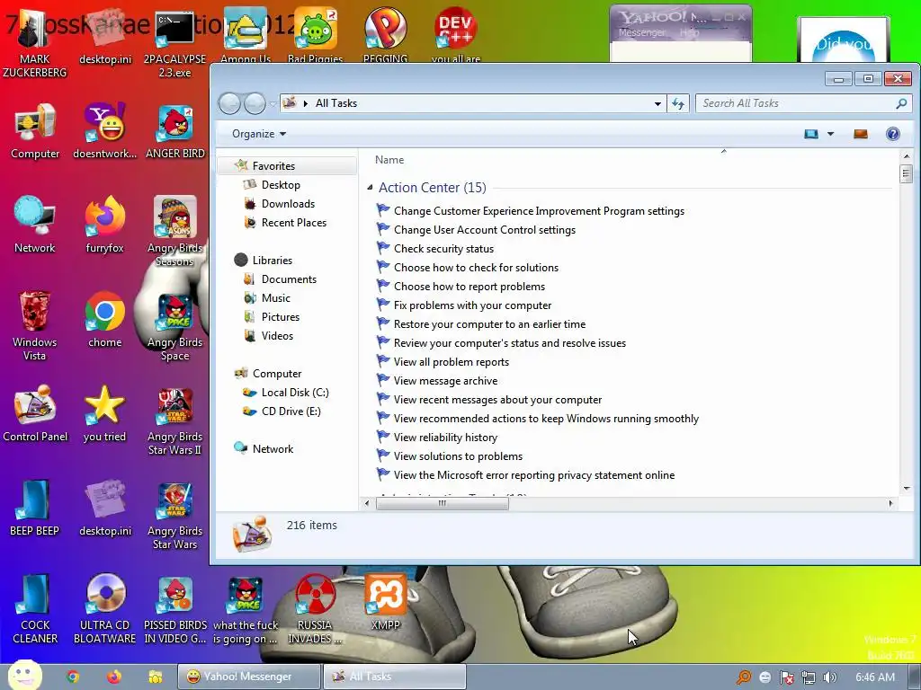Click the arrow before All Tasks breadcrumb
This screenshot has height=690, width=921.
(x=306, y=104)
